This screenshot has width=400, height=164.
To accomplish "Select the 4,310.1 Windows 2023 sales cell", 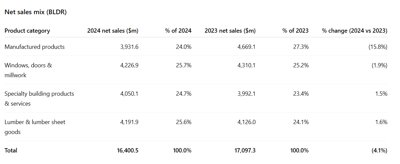I will (246, 65).
